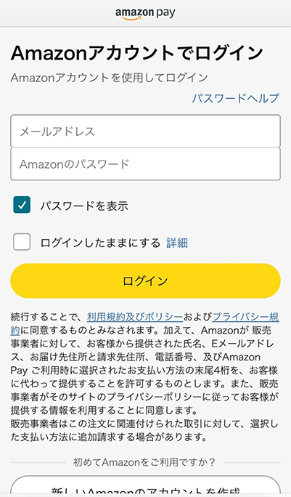The image size is (291, 497).
Task: Click the yellow ログイン button
Action: [145, 280]
